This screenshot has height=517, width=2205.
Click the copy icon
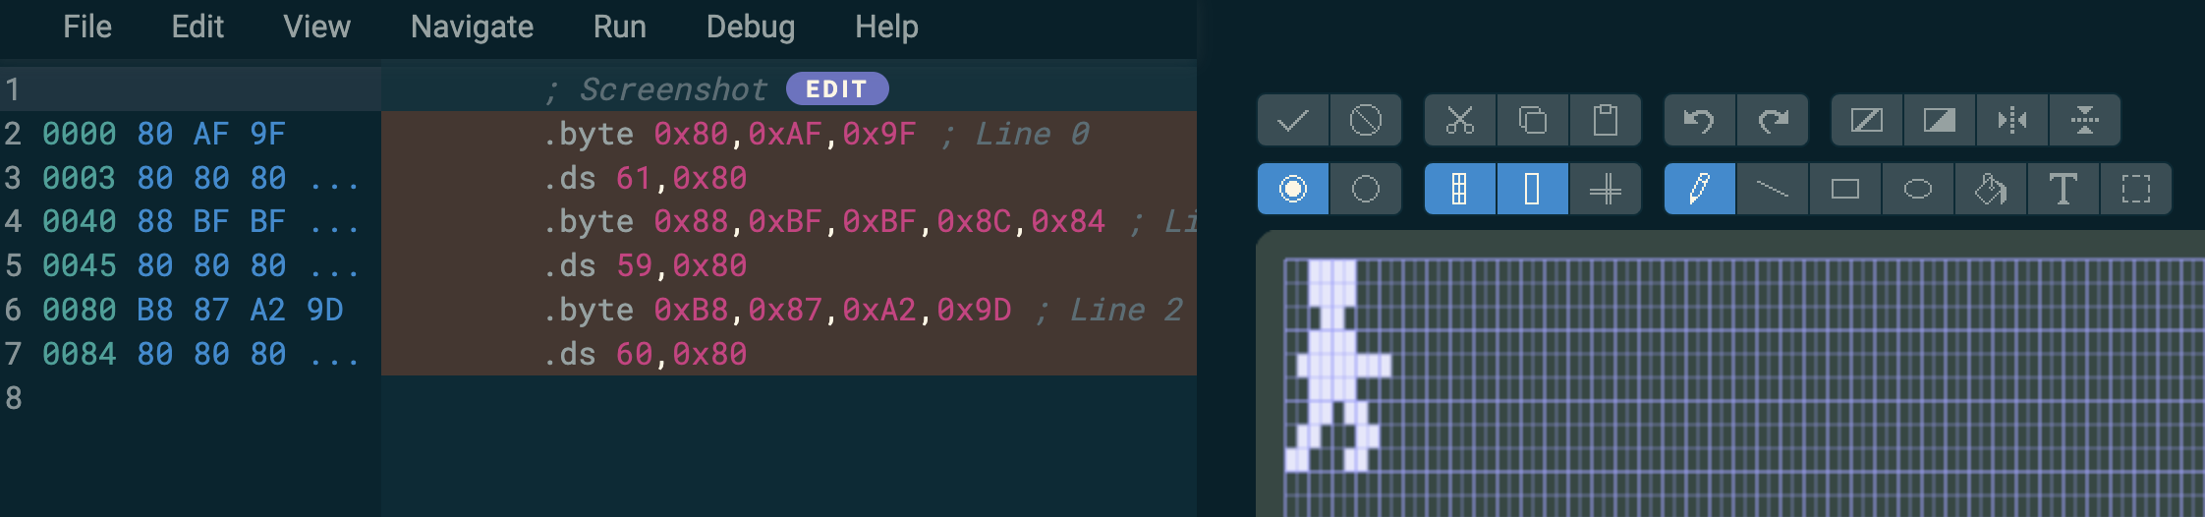pos(1533,121)
